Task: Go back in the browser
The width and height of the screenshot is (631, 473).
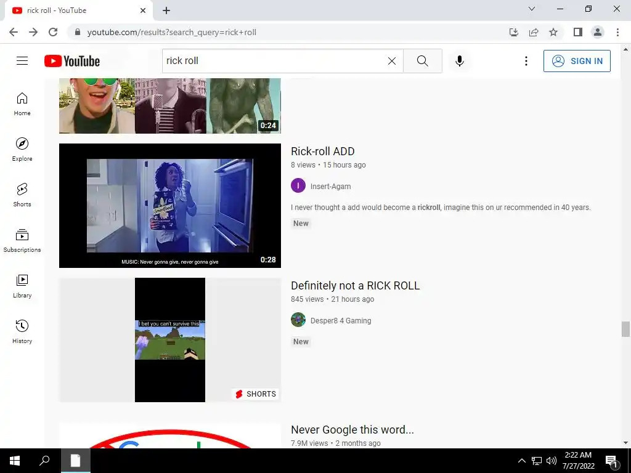Action: 14,32
